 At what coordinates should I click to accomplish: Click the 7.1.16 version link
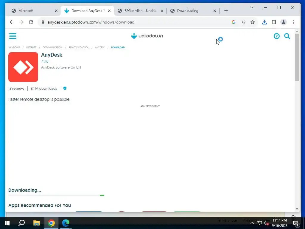pyautogui.click(x=45, y=61)
